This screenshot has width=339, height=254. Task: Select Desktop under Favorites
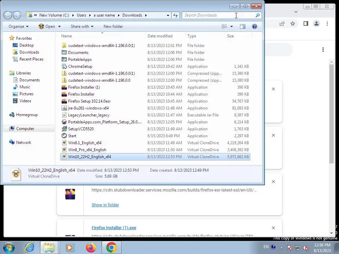(26, 45)
